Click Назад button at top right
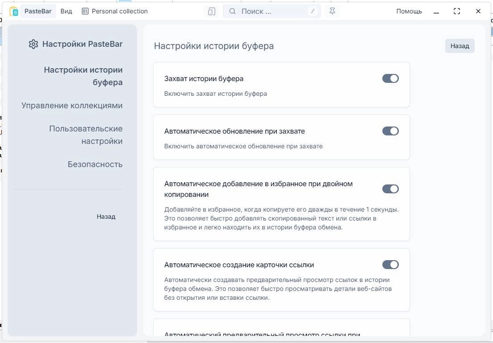Screen dimensions: 493x343 [460, 46]
